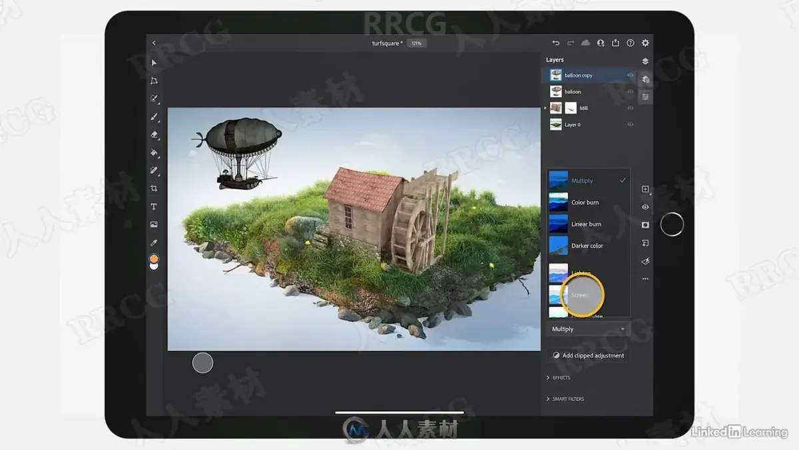
Task: Click the 121% zoom level indicator
Action: [416, 43]
